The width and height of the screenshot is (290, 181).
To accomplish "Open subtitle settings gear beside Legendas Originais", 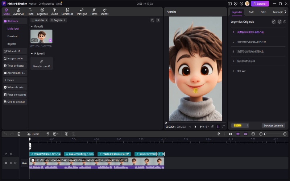I will tap(279, 22).
